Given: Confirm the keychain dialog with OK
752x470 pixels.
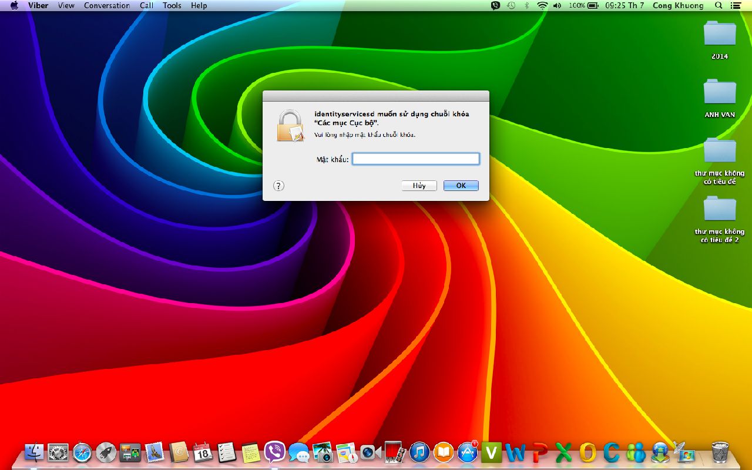Looking at the screenshot, I should pyautogui.click(x=461, y=185).
